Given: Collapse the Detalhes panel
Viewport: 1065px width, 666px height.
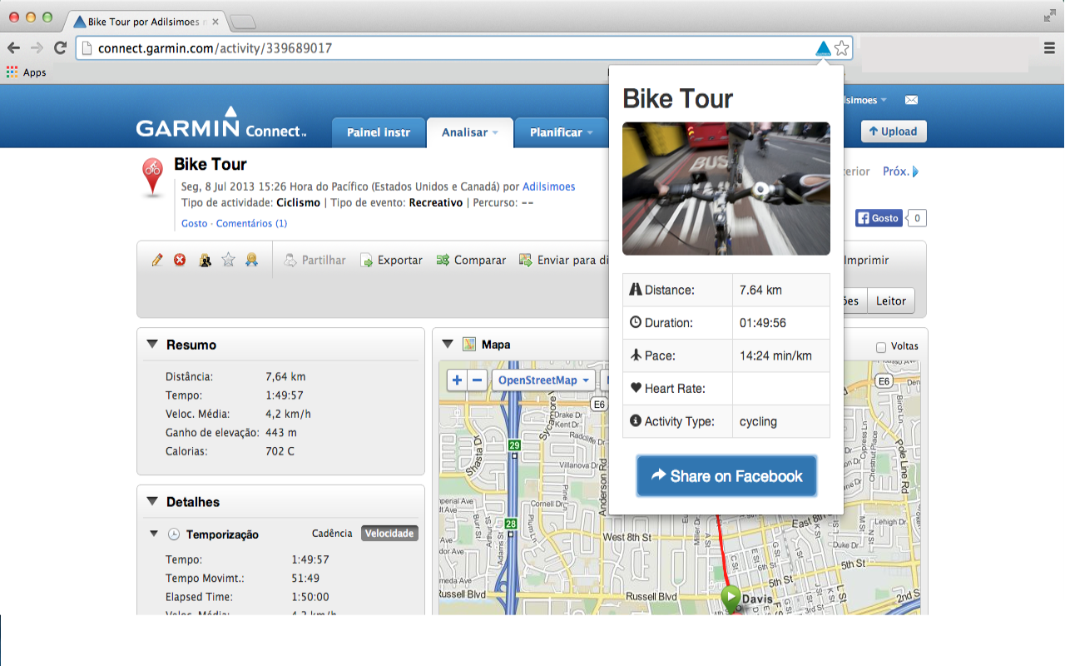Looking at the screenshot, I should [152, 502].
